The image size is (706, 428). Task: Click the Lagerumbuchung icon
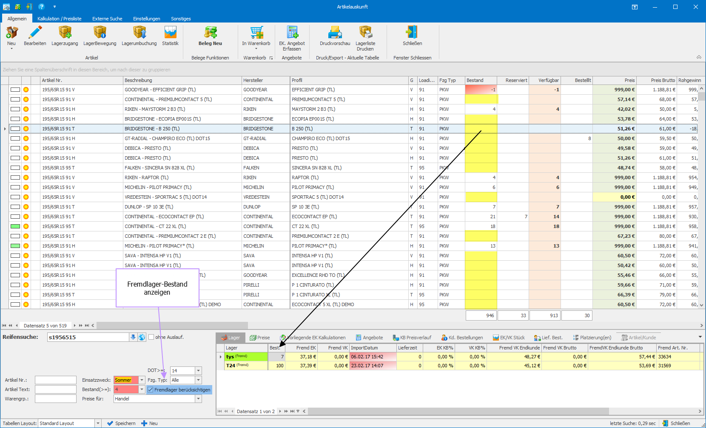click(x=139, y=33)
